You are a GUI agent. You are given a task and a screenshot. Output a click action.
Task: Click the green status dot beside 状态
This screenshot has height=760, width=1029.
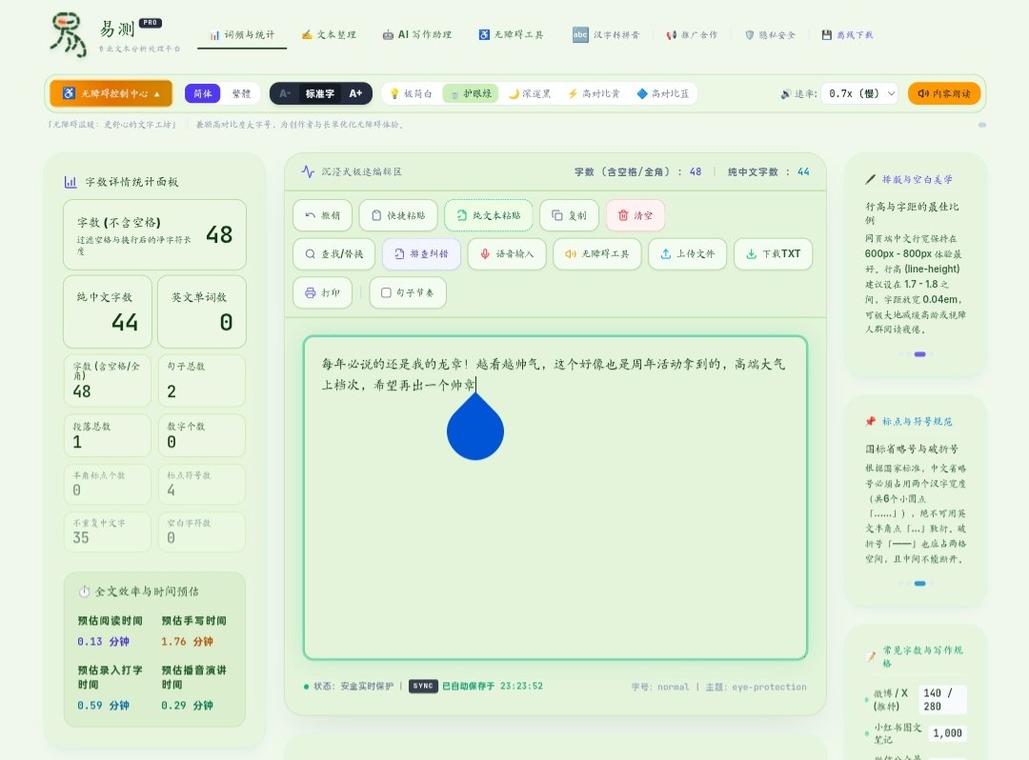point(307,687)
